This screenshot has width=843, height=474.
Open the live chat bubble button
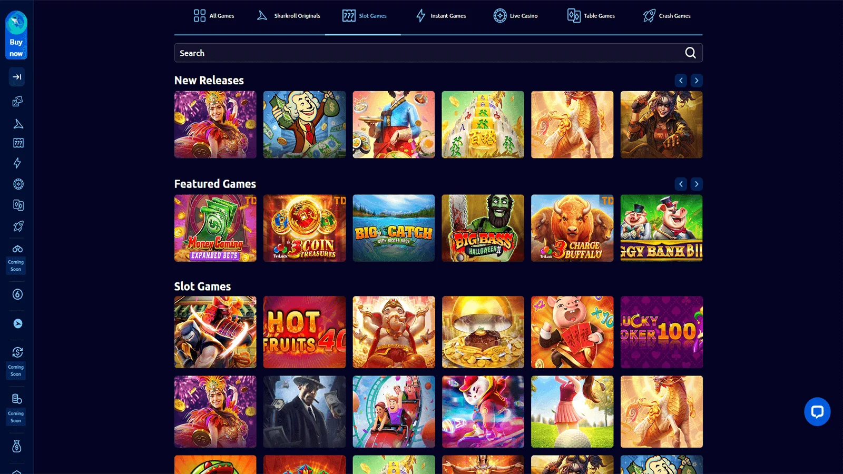coord(817,411)
